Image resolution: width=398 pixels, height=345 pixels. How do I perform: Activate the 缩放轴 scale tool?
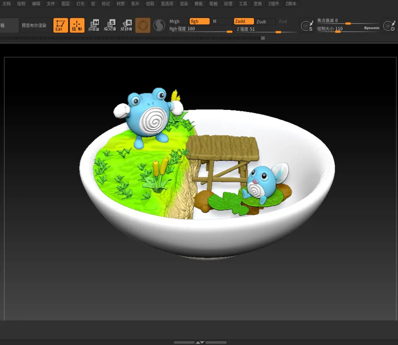pyautogui.click(x=110, y=25)
